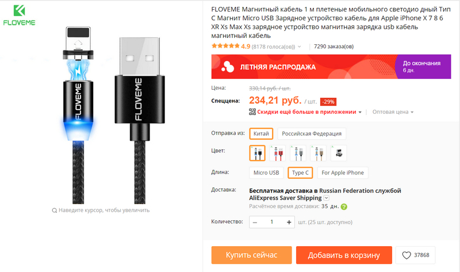Click the heart wishlist icon
This screenshot has height=272, width=460.
click(407, 255)
